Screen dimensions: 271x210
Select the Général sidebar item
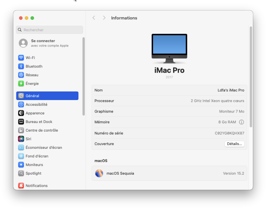point(47,96)
